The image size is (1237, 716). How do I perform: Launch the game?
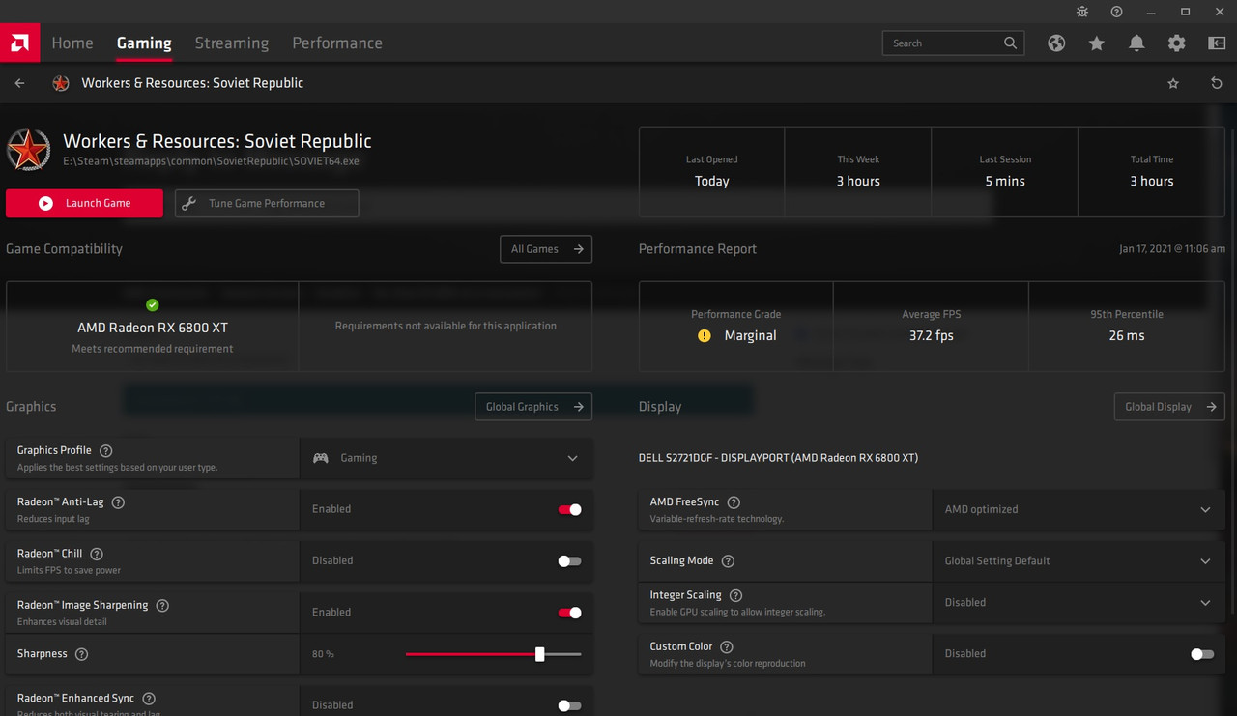tap(84, 203)
